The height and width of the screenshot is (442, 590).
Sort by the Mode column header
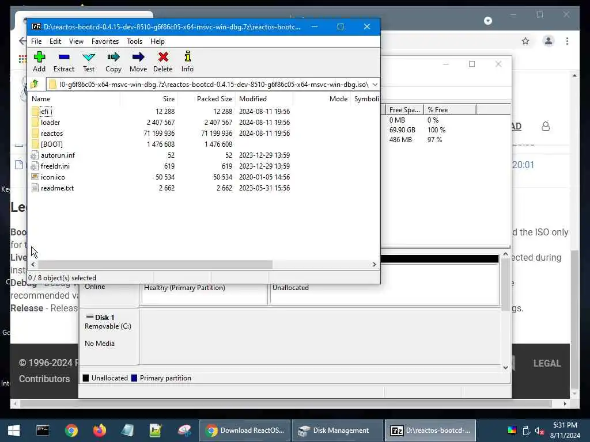322,99
